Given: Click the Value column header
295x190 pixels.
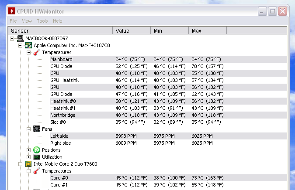Looking at the screenshot, I should click(132, 31).
